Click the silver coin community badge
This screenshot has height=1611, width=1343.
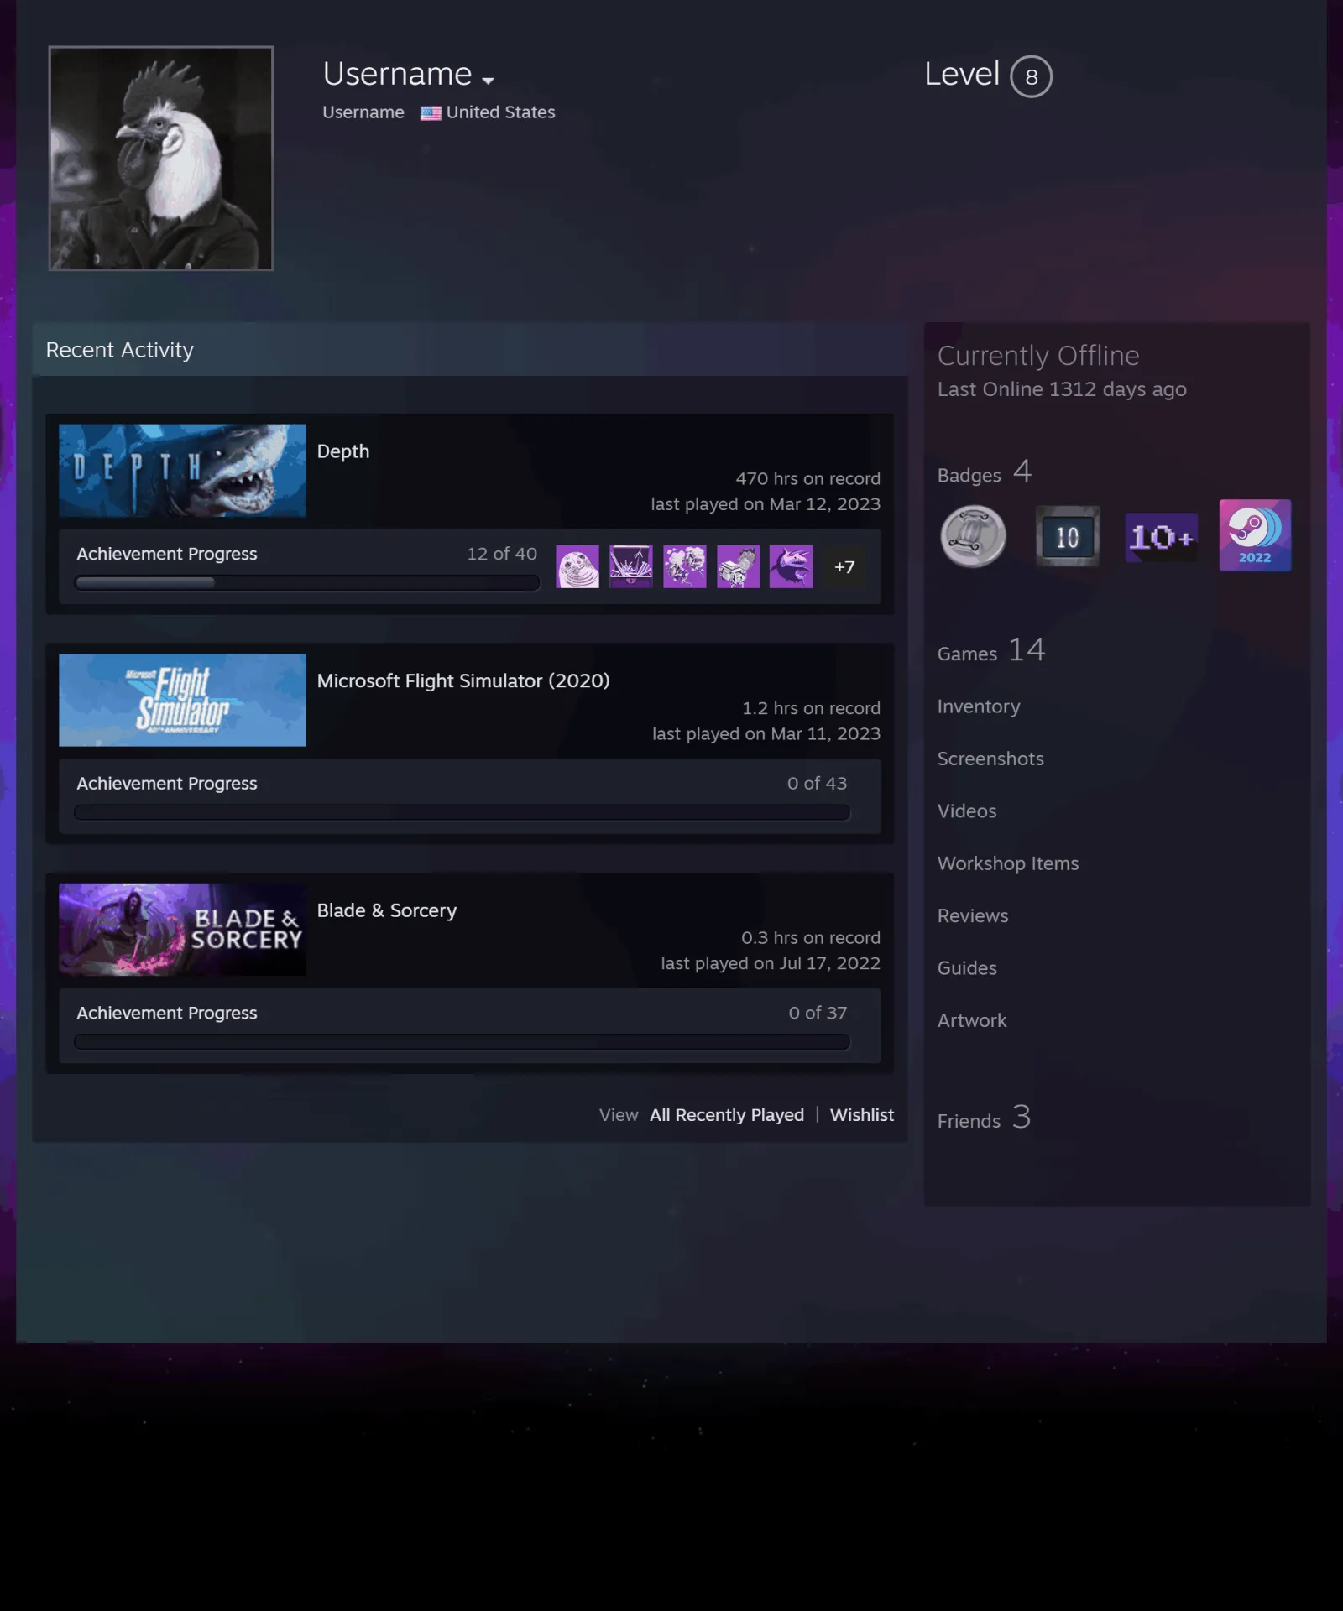974,536
